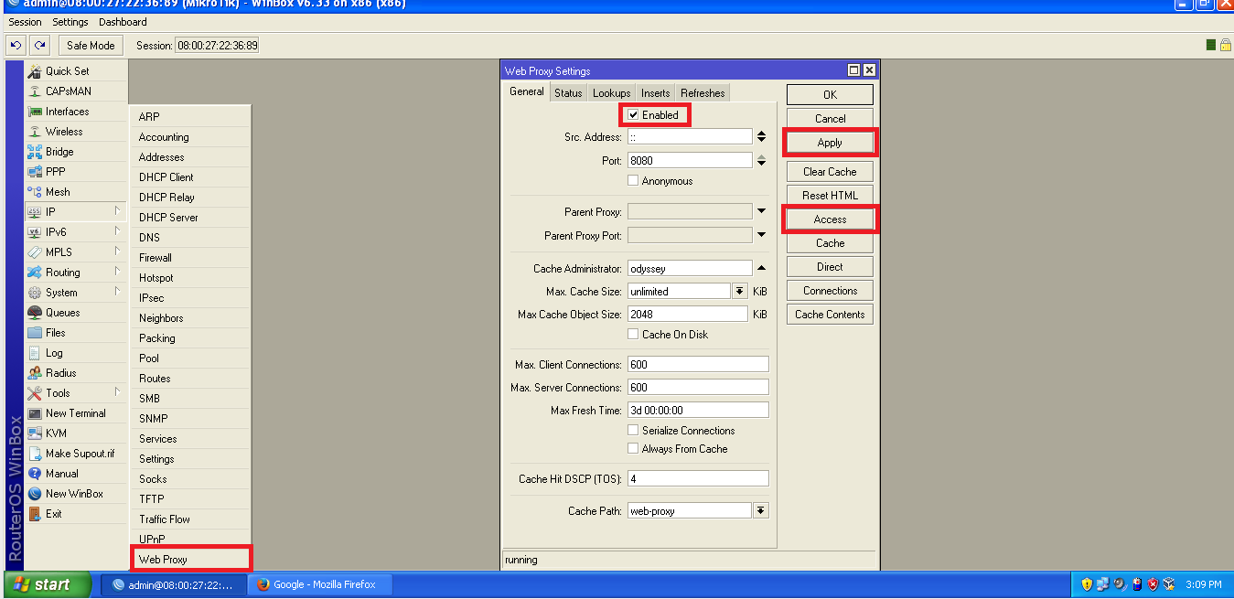Expand the Cache Path dropdown
Screen dimensions: 1234x599
click(x=760, y=511)
